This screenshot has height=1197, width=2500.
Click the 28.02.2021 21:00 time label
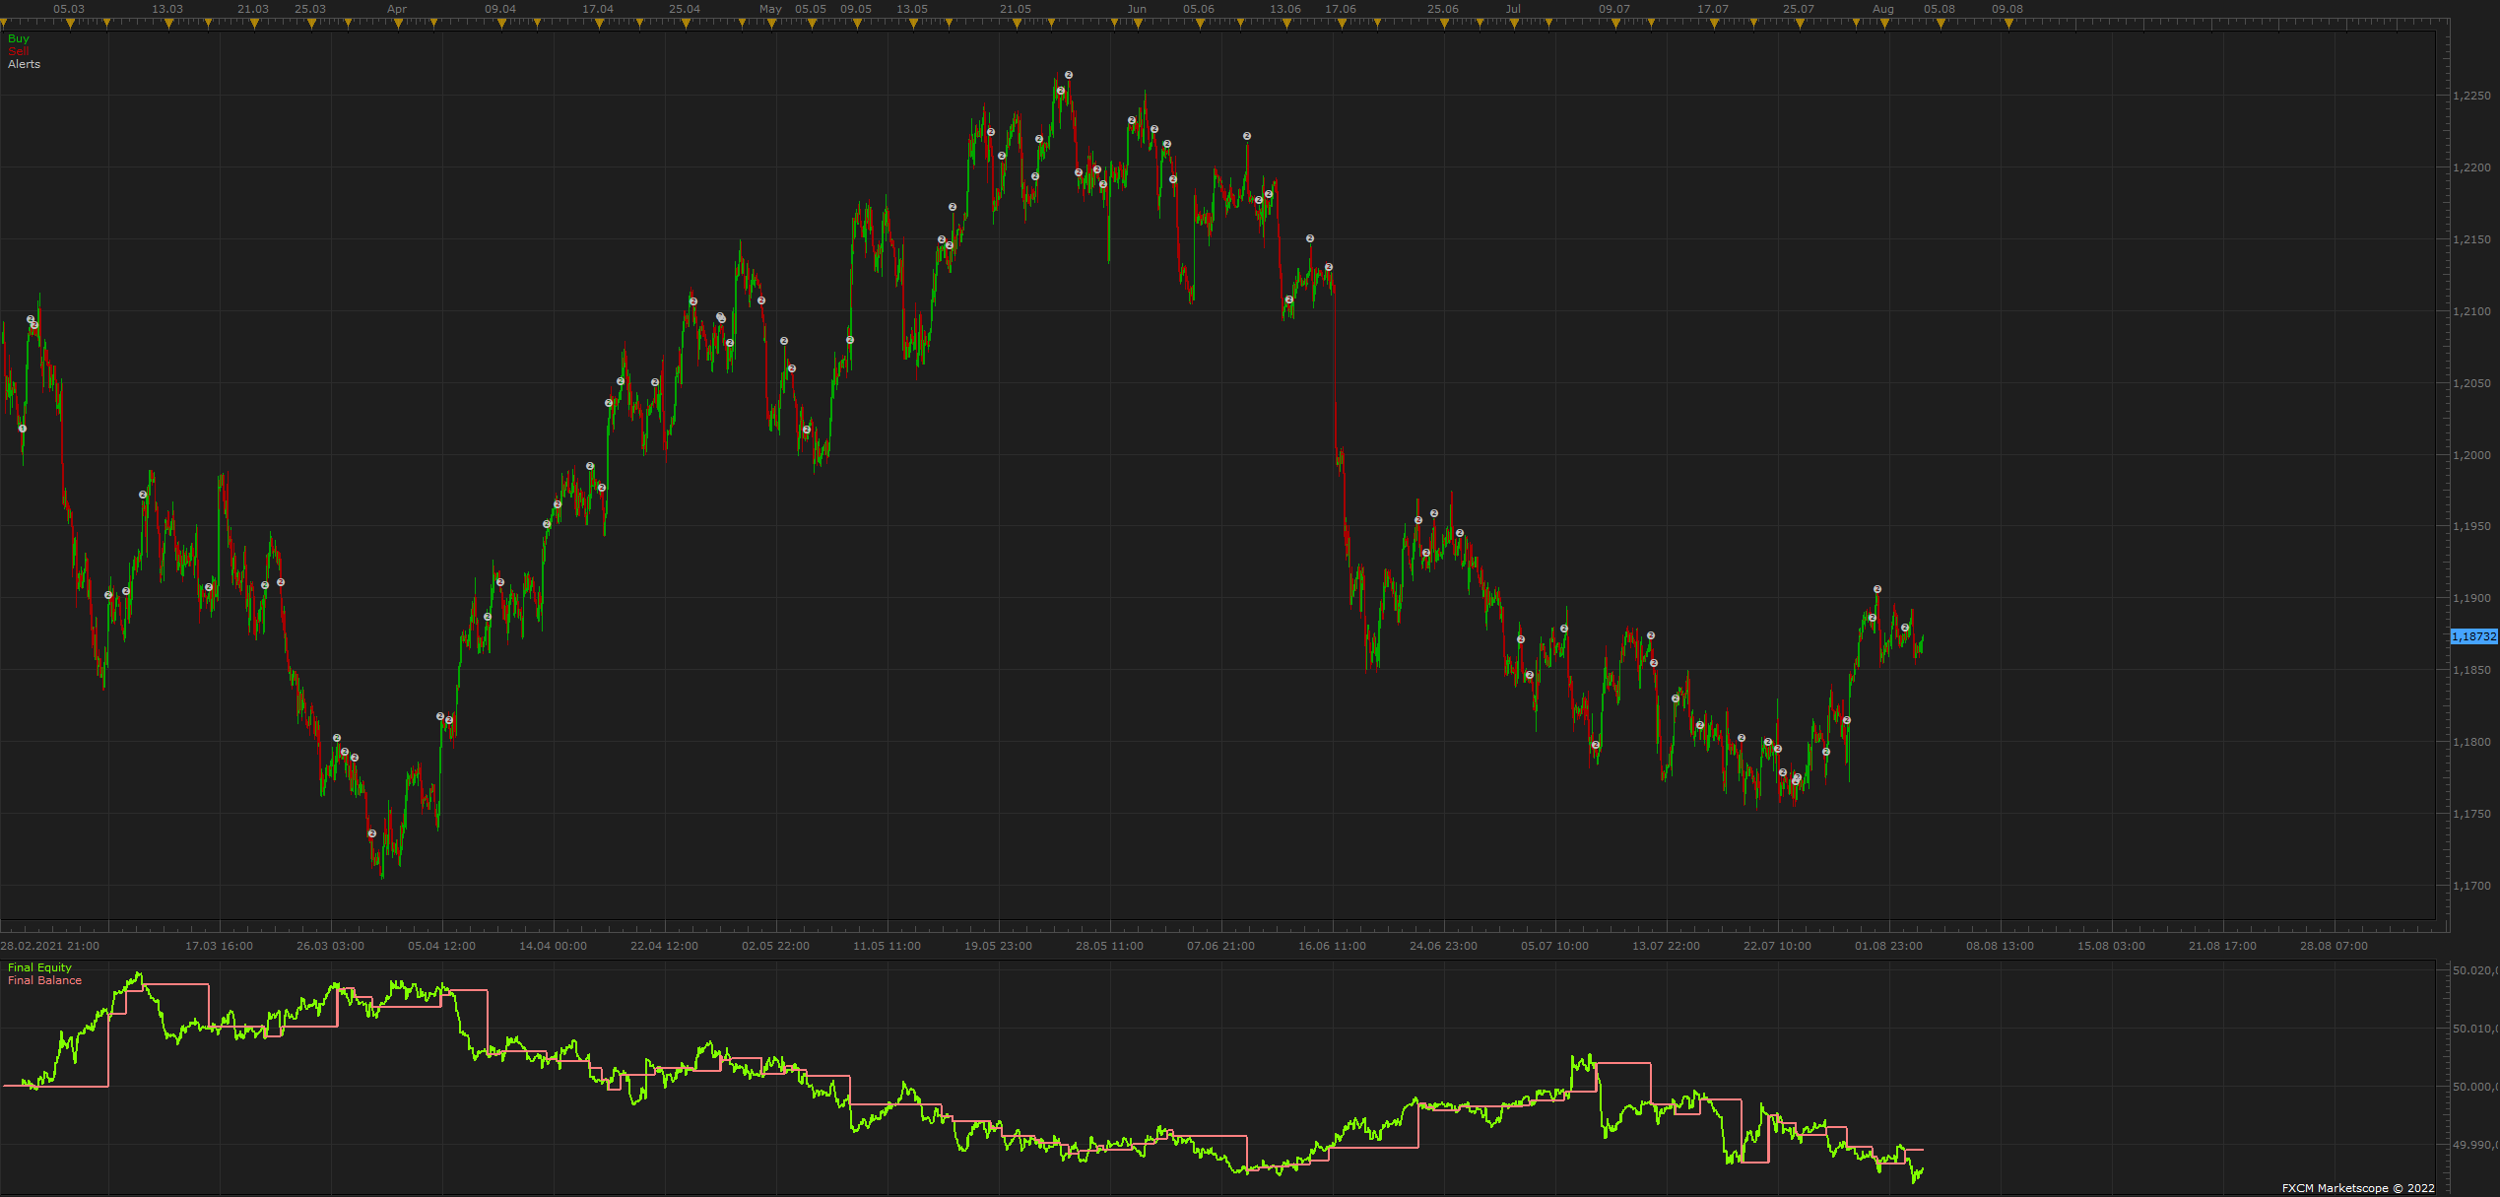(x=50, y=946)
